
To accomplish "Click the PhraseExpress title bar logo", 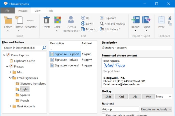I will click(x=6, y=4).
